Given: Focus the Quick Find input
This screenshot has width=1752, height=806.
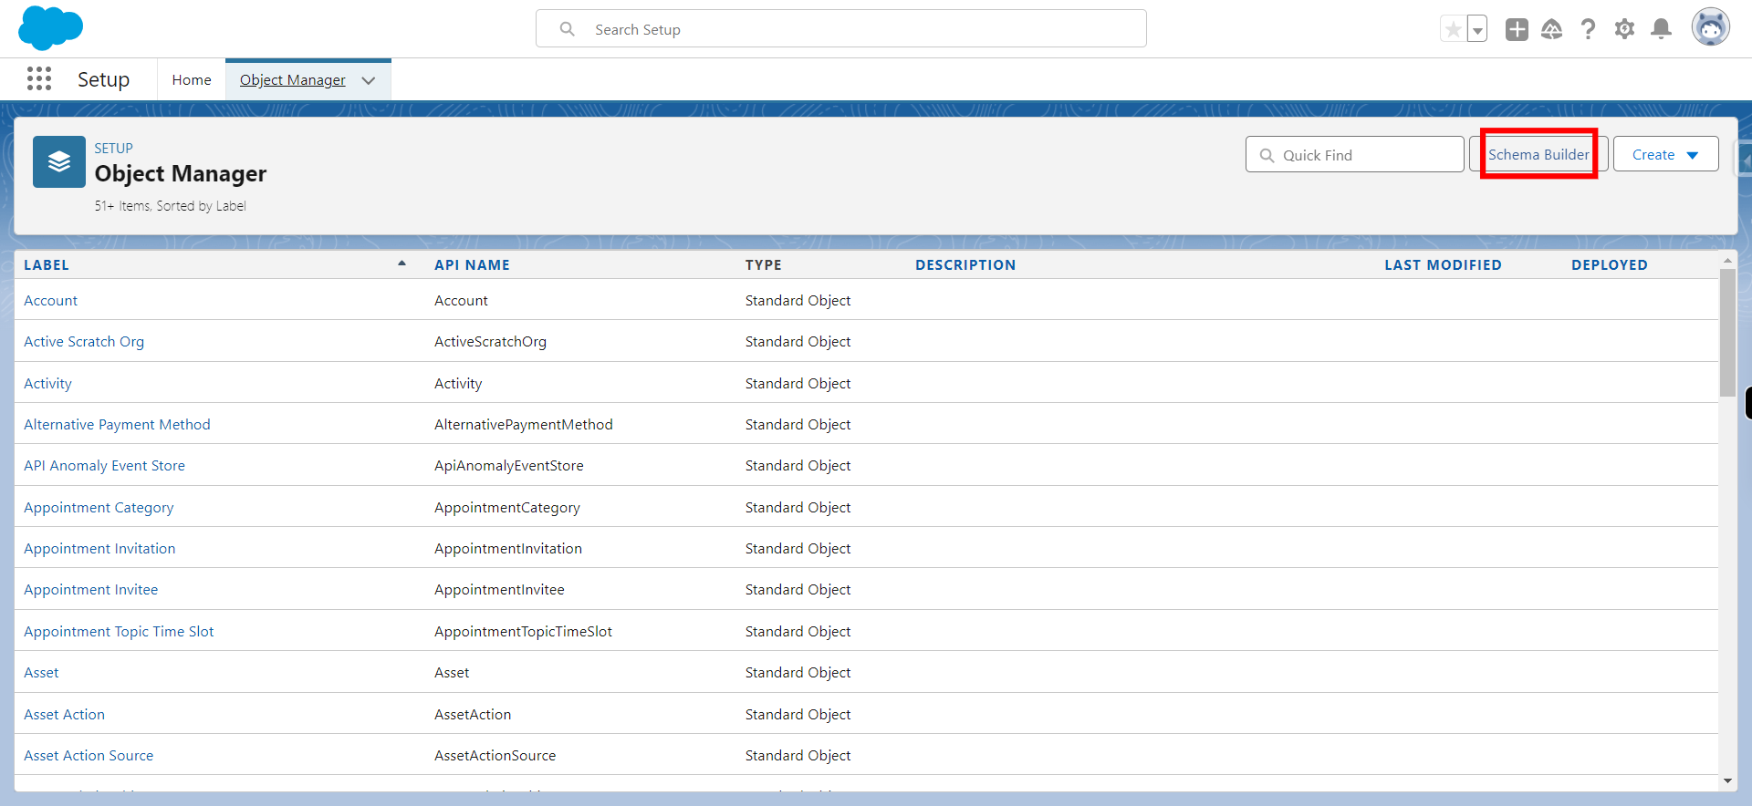Looking at the screenshot, I should tap(1354, 155).
